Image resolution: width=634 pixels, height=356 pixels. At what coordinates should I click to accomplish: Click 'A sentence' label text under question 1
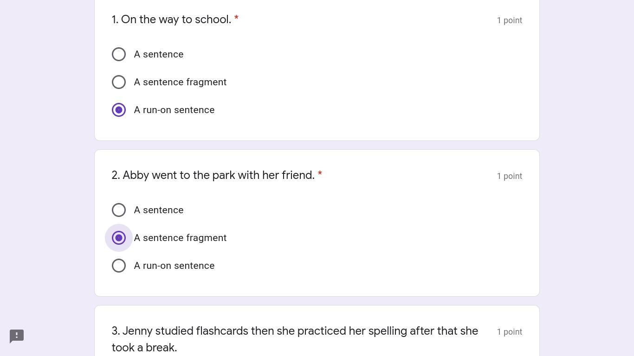point(159,54)
